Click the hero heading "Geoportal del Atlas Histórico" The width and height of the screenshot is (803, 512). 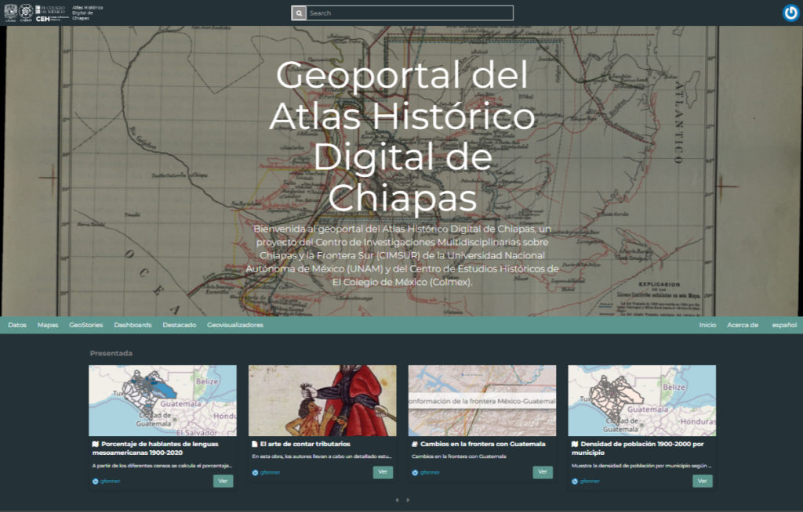[x=402, y=136]
